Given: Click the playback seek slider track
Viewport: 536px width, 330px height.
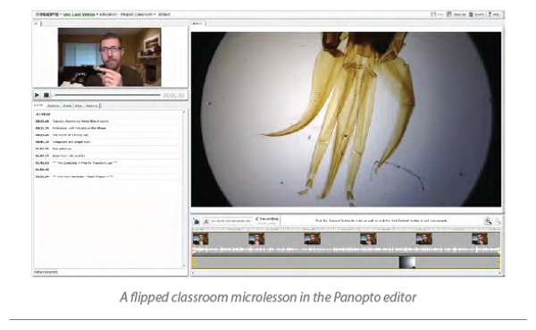Looking at the screenshot, I should pyautogui.click(x=107, y=95).
